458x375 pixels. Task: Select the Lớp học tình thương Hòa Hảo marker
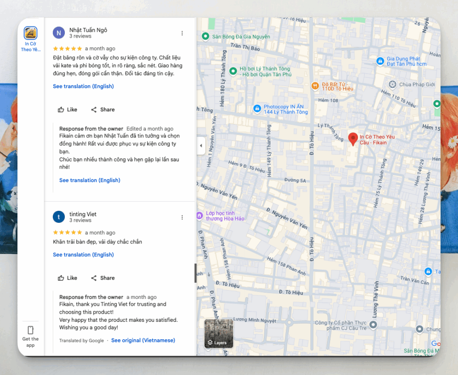tap(199, 216)
